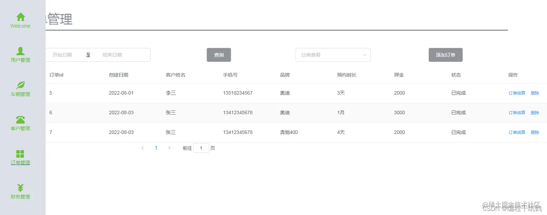The image size is (547, 215).
Task: Open the 分类查看 dropdown
Action: point(333,55)
